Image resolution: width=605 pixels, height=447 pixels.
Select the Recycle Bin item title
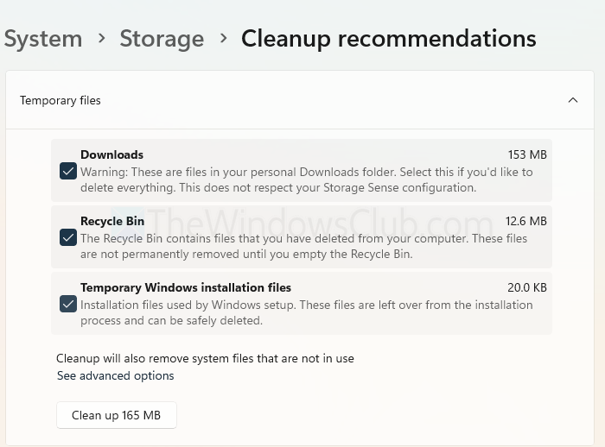112,221
